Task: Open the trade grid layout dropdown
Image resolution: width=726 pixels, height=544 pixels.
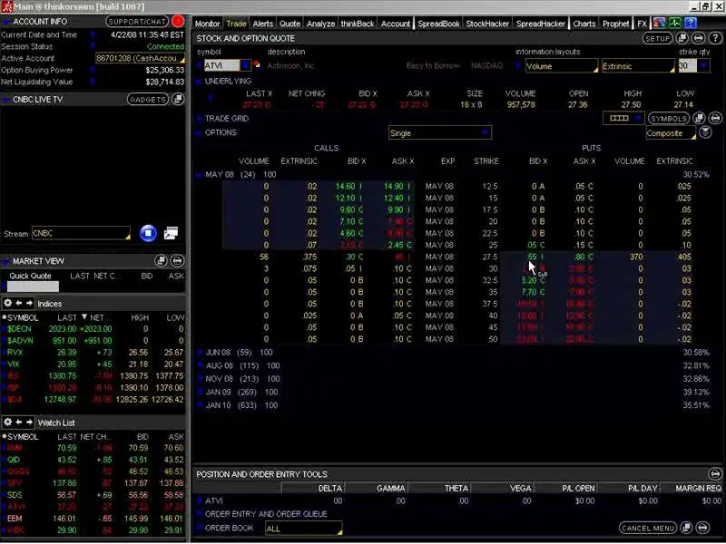Action: tap(623, 119)
